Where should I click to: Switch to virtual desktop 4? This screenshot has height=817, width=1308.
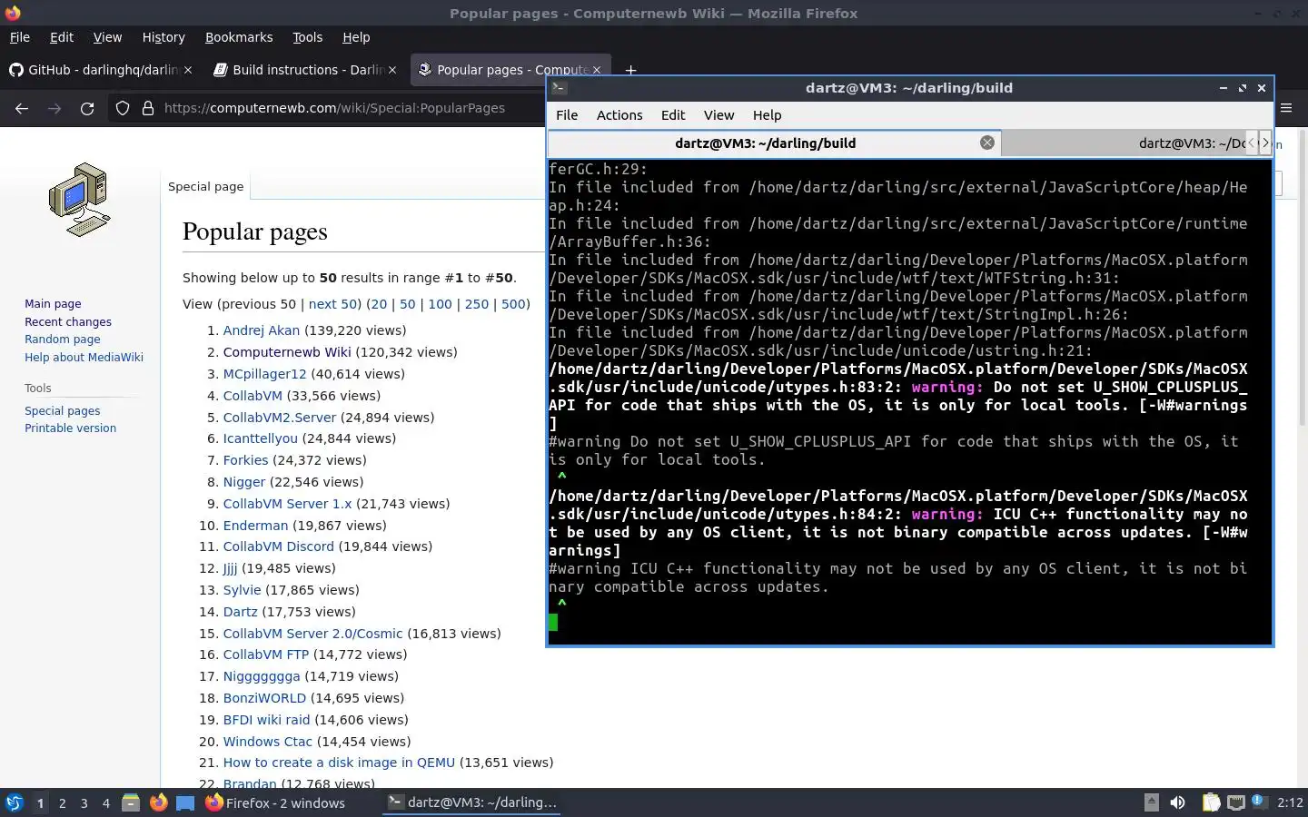click(x=106, y=802)
